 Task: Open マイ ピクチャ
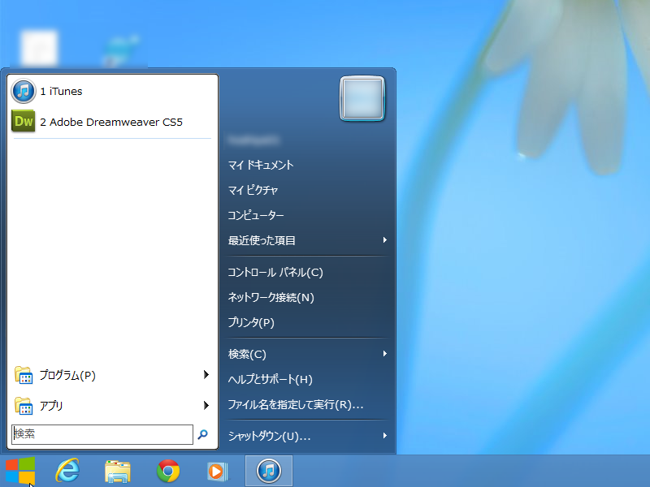253,190
